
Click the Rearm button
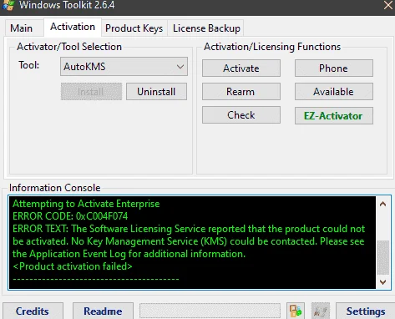pos(241,91)
